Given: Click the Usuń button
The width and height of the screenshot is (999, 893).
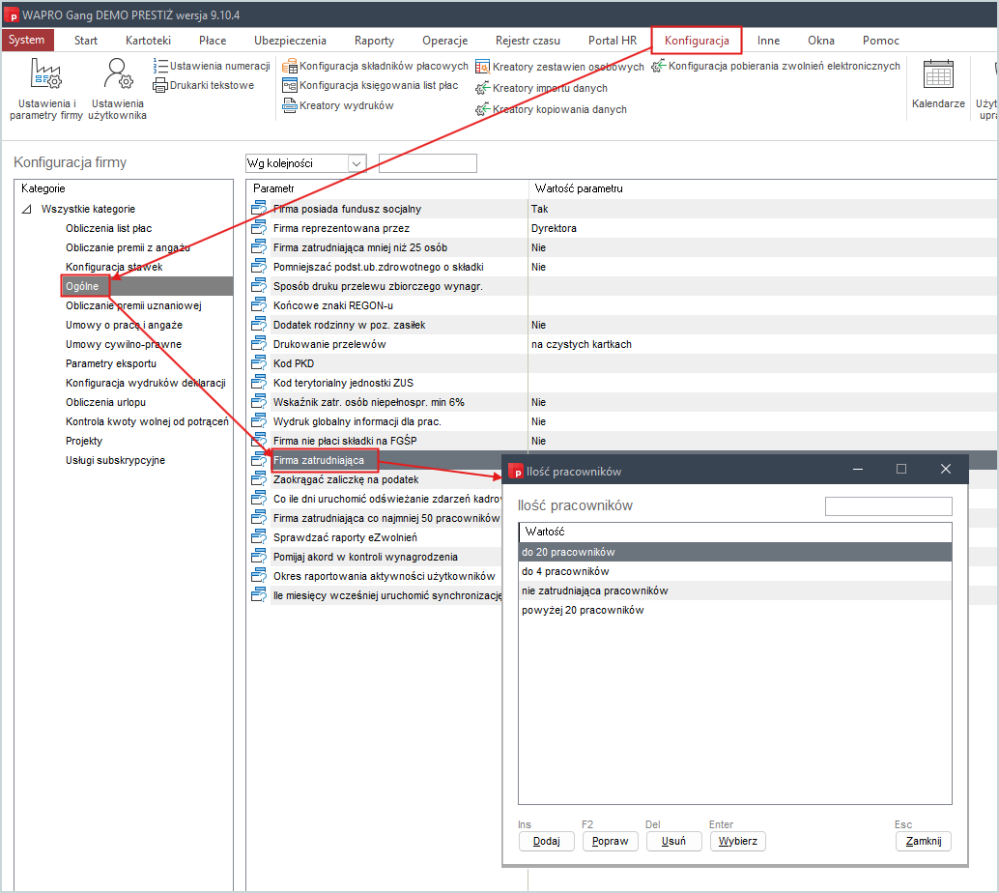Looking at the screenshot, I should pos(673,841).
